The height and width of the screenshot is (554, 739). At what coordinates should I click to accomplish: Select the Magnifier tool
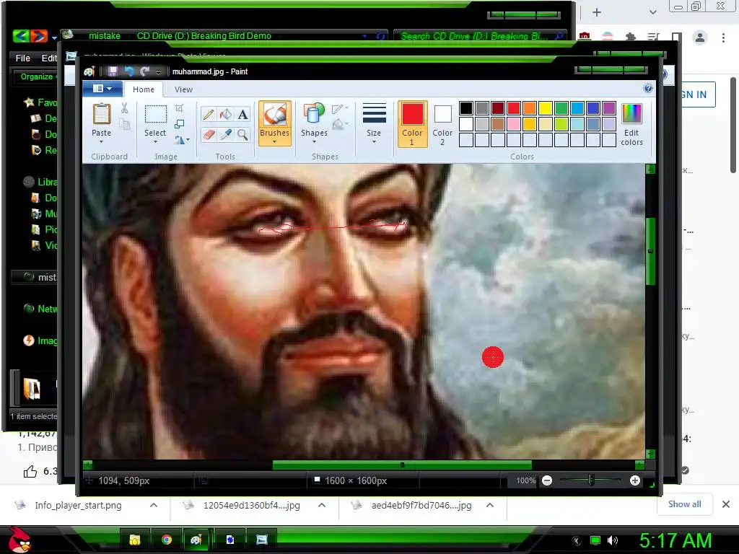pos(242,135)
